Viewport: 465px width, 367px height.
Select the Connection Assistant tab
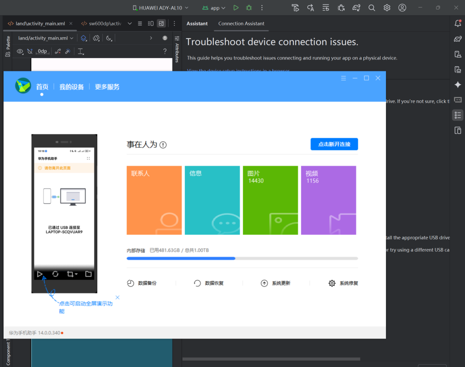[241, 24]
